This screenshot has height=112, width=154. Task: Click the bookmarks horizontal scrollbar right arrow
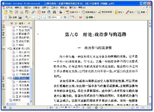coord(28,104)
